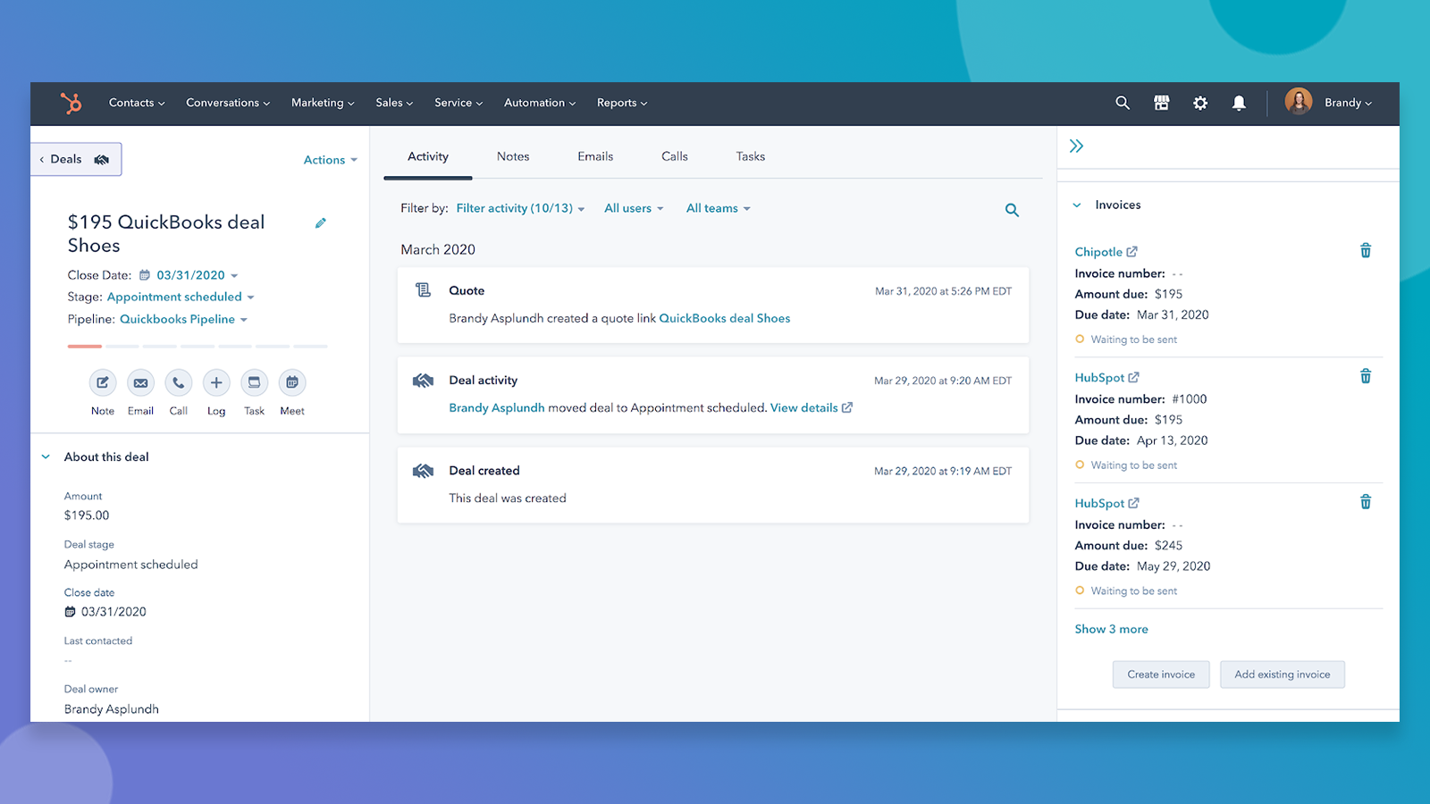Delete the Chipotle invoice trash icon
Screen dimensions: 1430x804
coord(1366,251)
